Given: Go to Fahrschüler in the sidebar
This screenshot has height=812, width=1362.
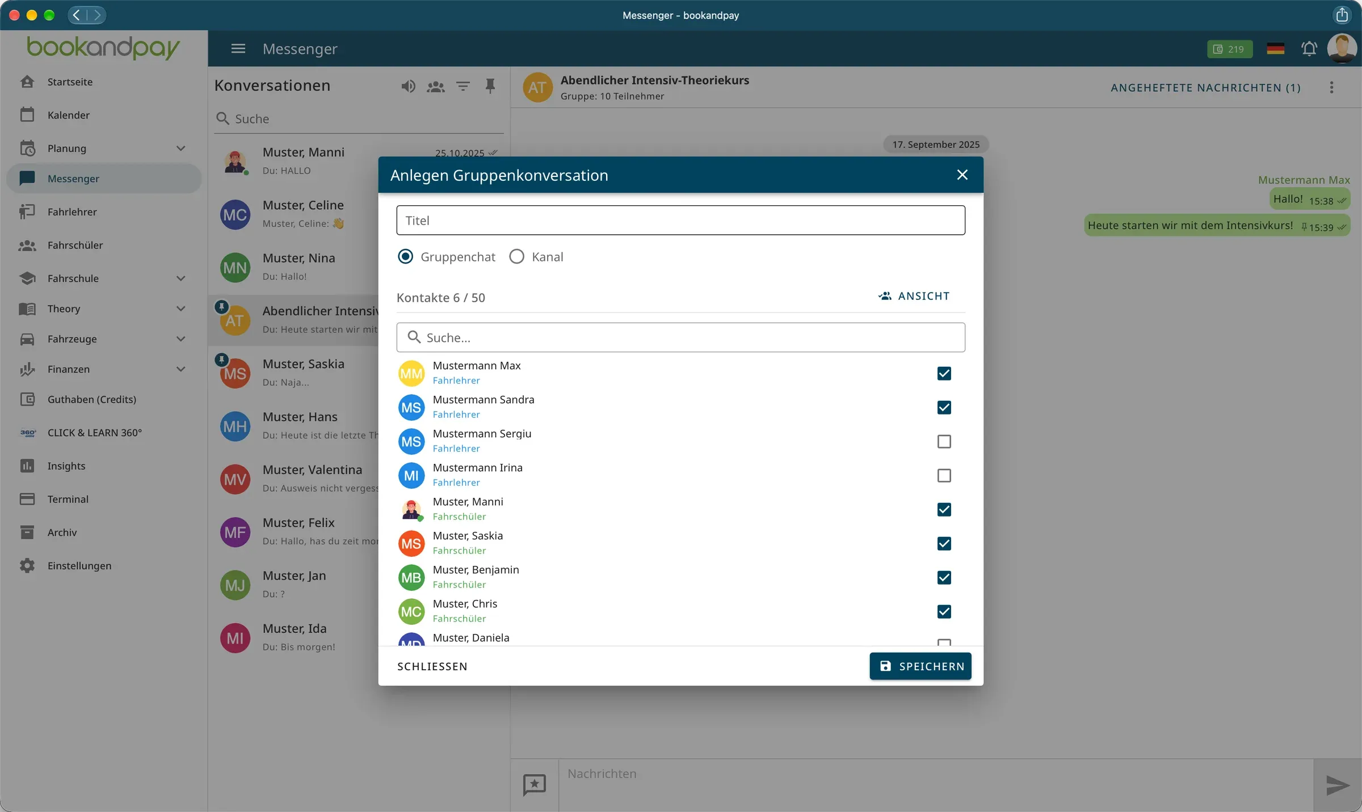Looking at the screenshot, I should coord(104,245).
